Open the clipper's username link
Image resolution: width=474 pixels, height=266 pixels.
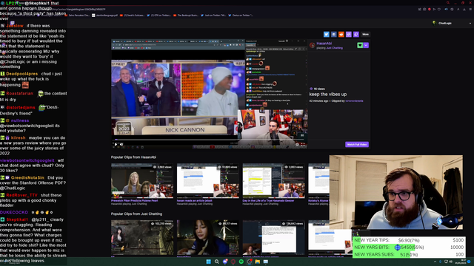click(x=354, y=101)
